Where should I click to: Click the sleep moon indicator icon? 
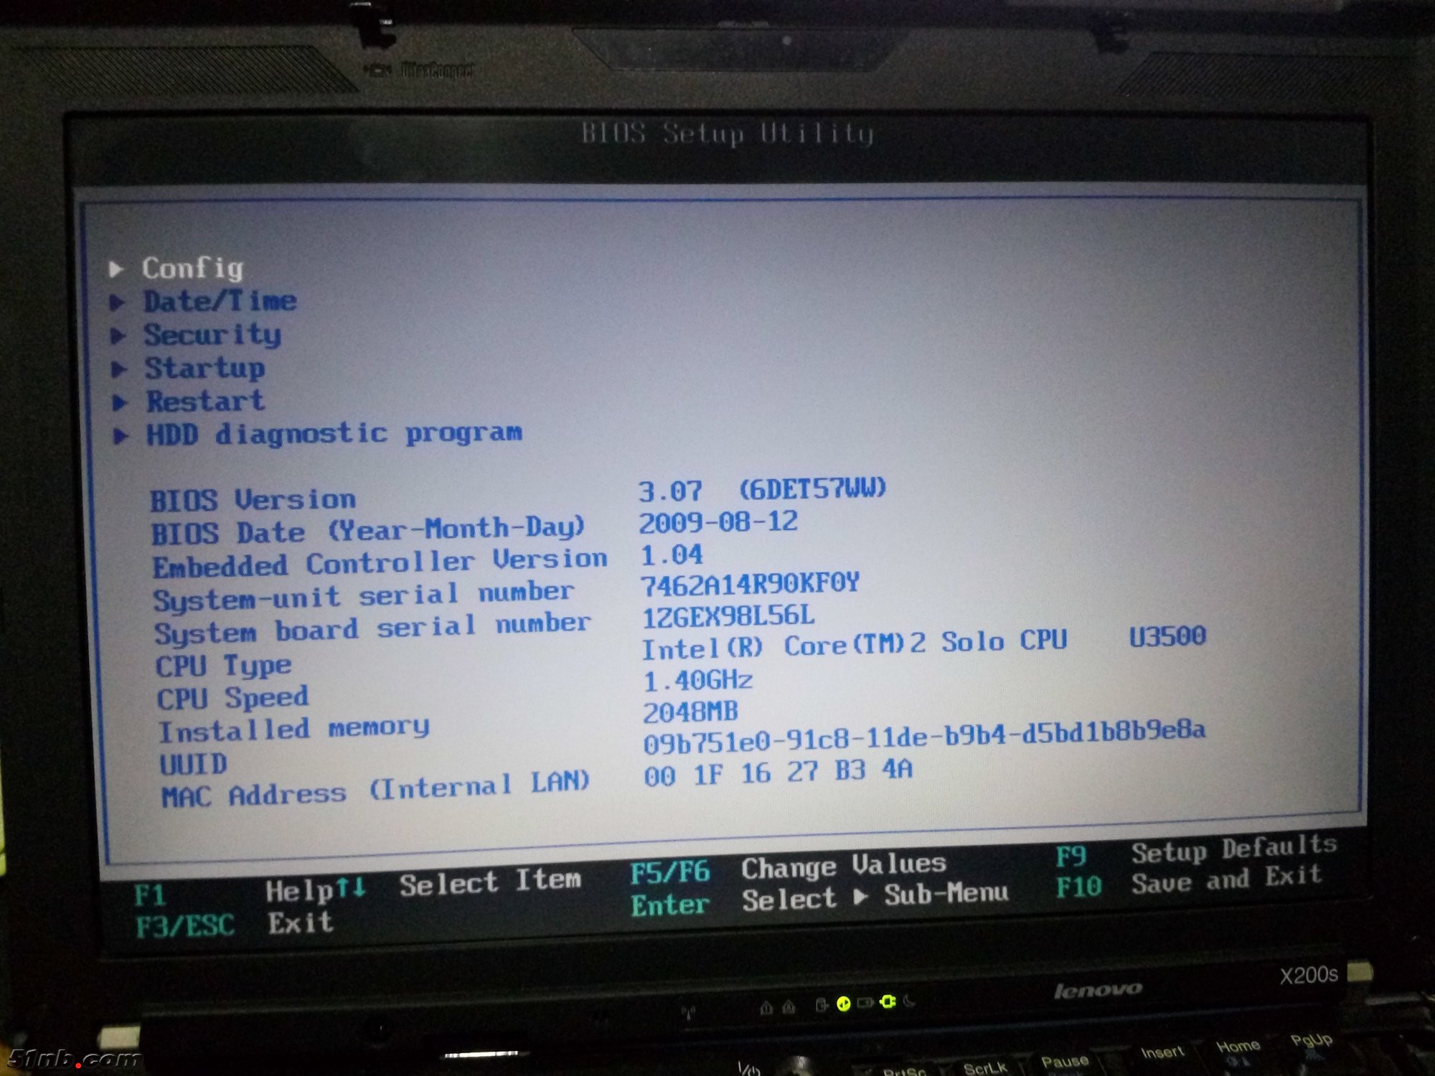(909, 1001)
